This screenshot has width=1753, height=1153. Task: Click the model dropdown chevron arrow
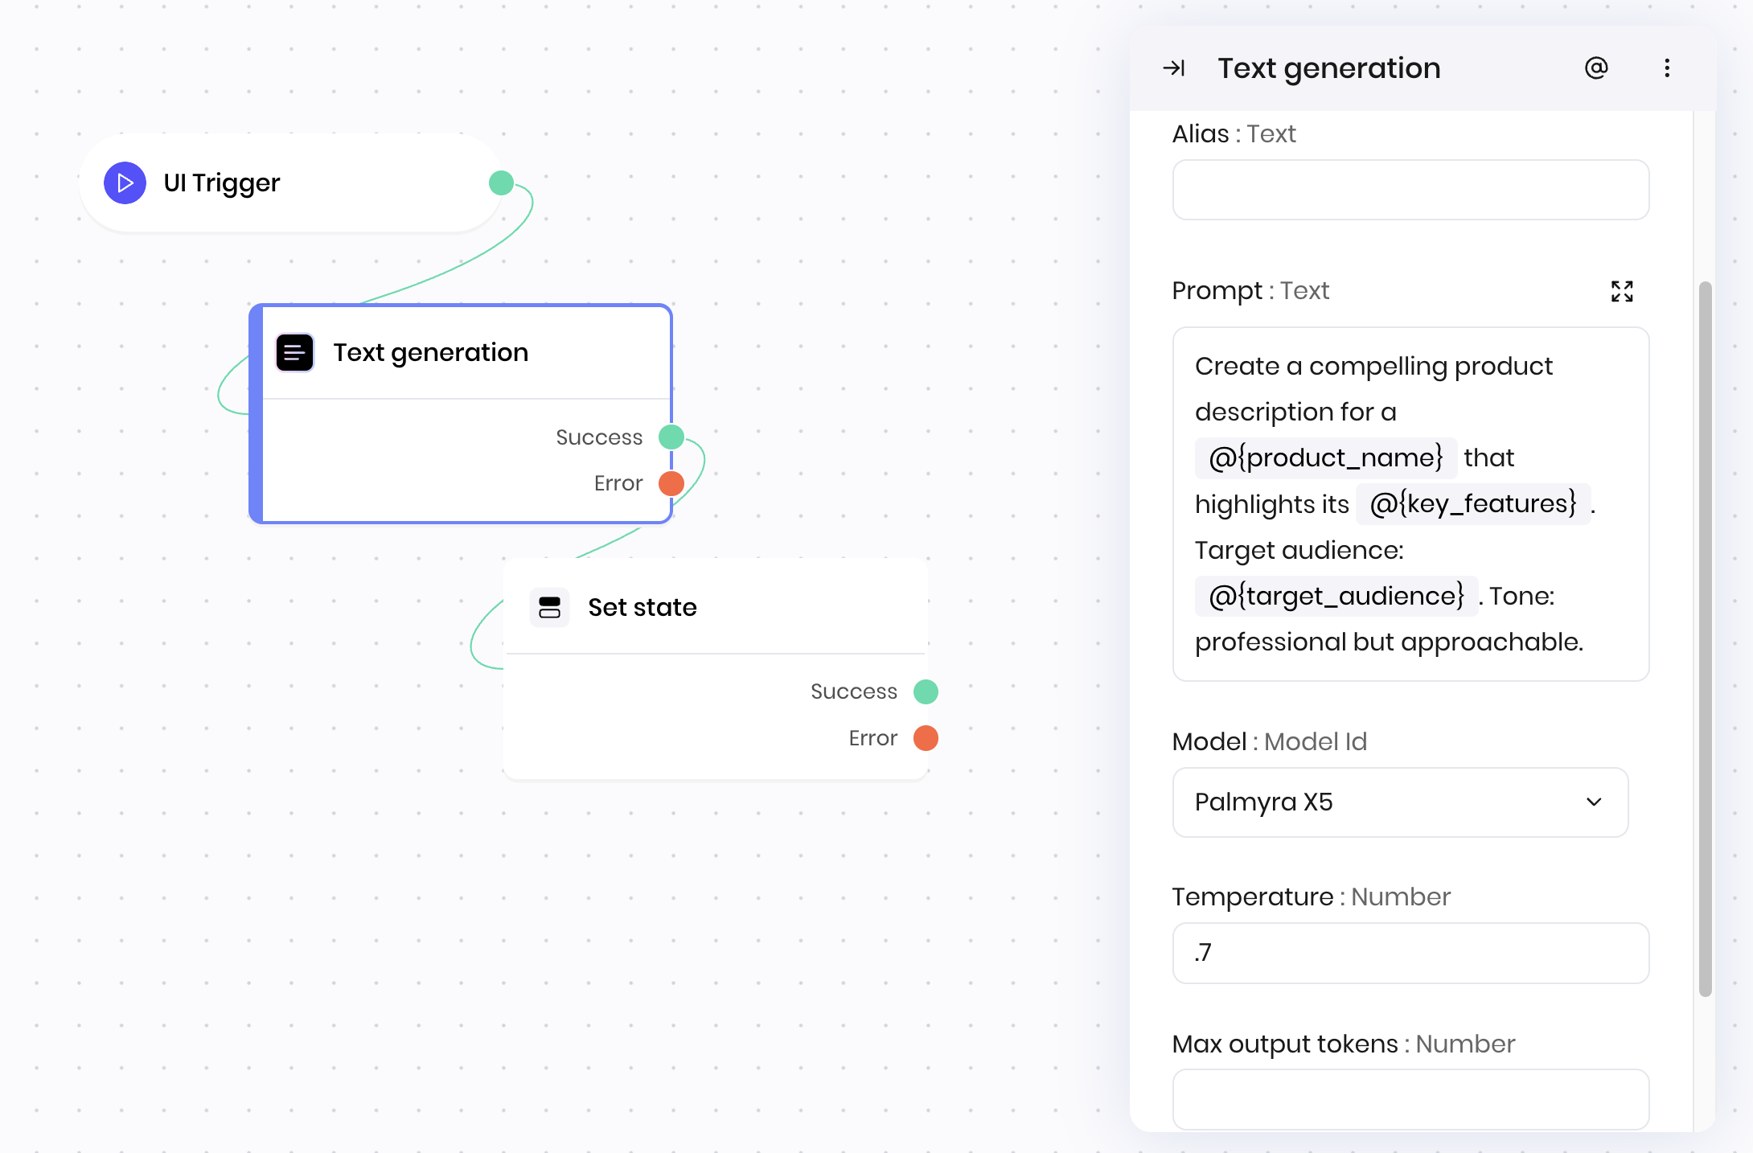[1594, 802]
